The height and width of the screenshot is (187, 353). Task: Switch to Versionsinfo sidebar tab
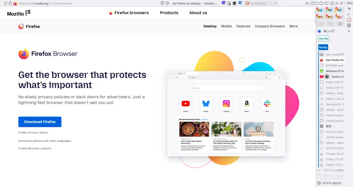(x=331, y=104)
